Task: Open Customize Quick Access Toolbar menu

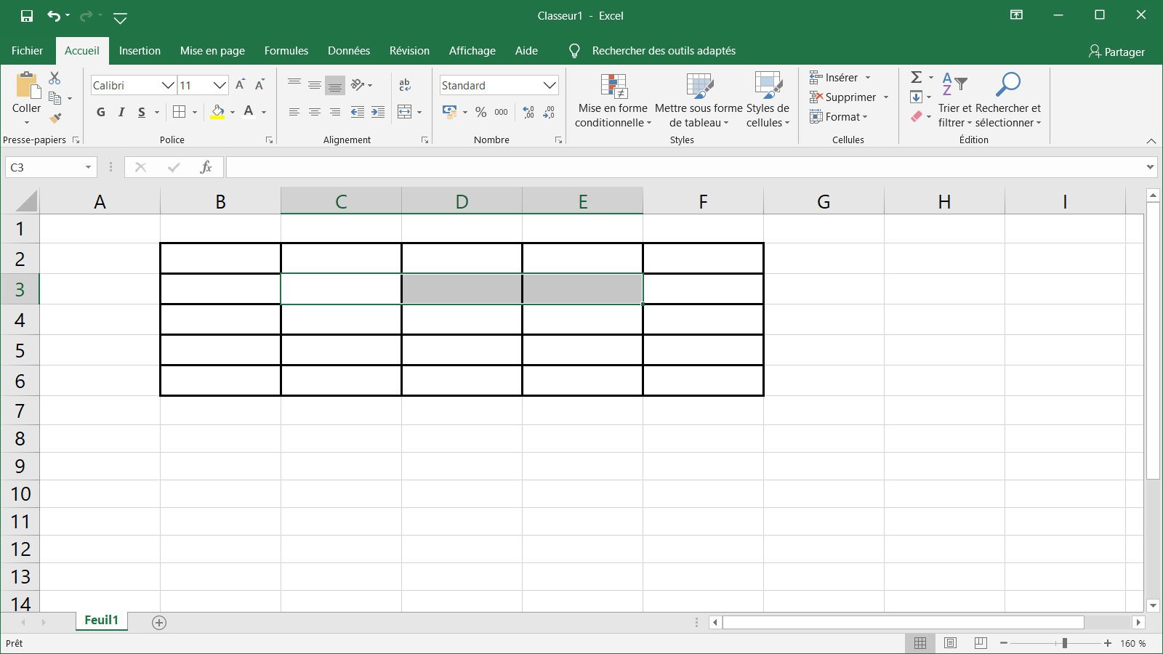Action: pyautogui.click(x=121, y=17)
